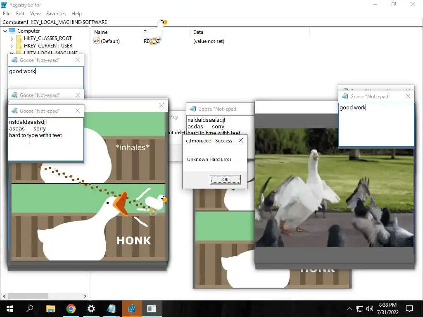423x317 pixels.
Task: Open the Edit menu in Registry Editor
Action: tap(20, 14)
